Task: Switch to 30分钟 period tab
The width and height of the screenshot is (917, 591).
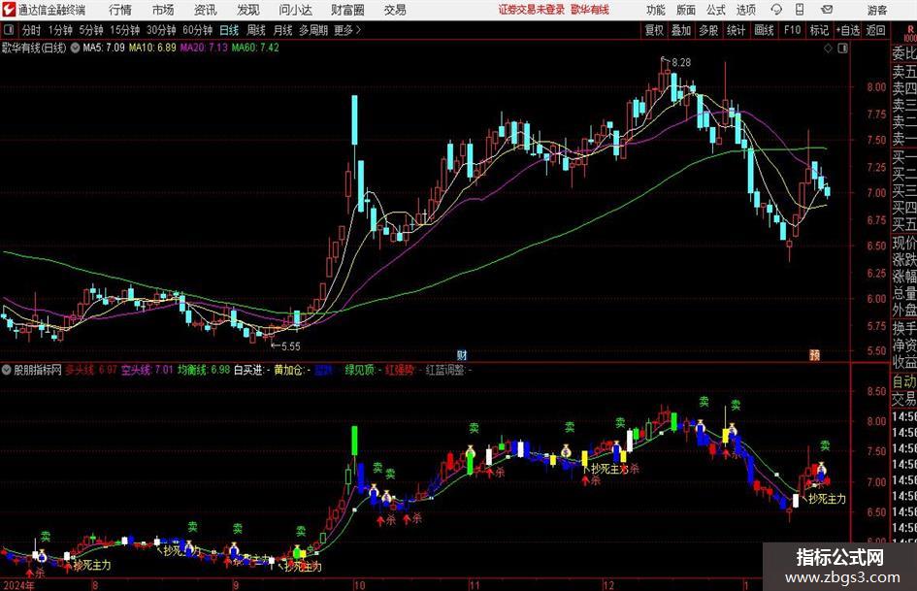Action: click(x=161, y=30)
